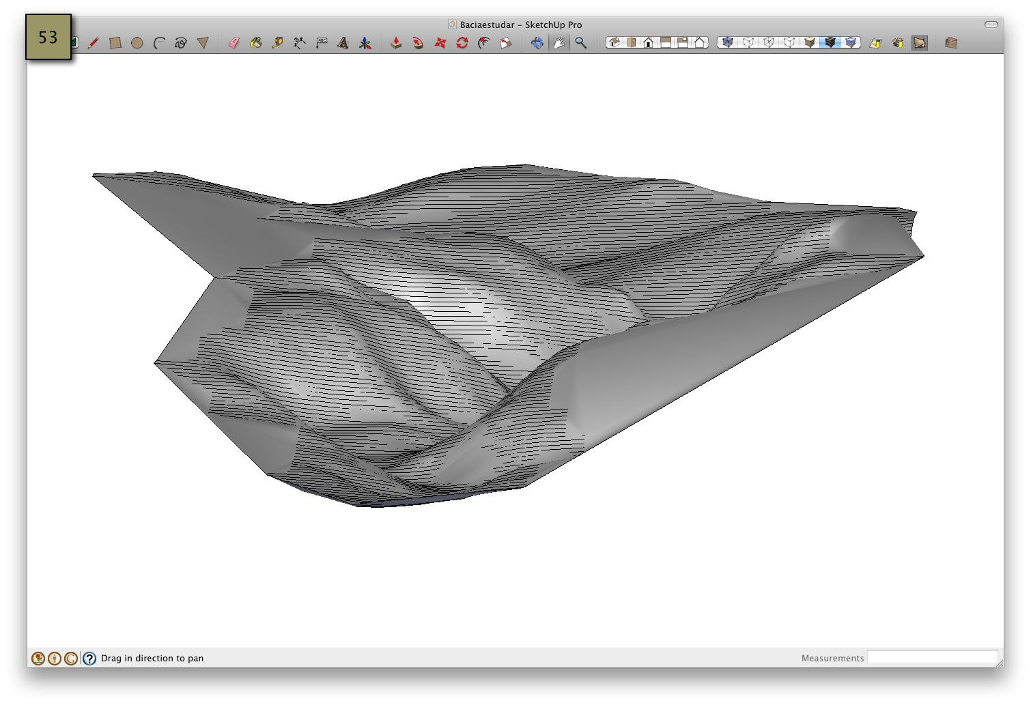Viewport: 1031px width, 705px height.
Task: Select the Circle tool
Action: [137, 42]
